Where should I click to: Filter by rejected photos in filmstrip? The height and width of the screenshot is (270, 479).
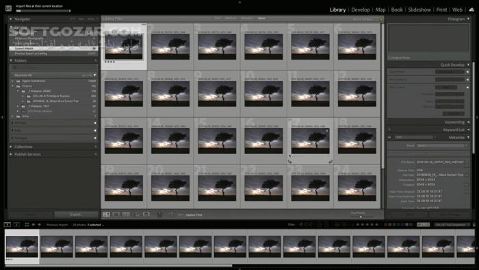(311, 225)
